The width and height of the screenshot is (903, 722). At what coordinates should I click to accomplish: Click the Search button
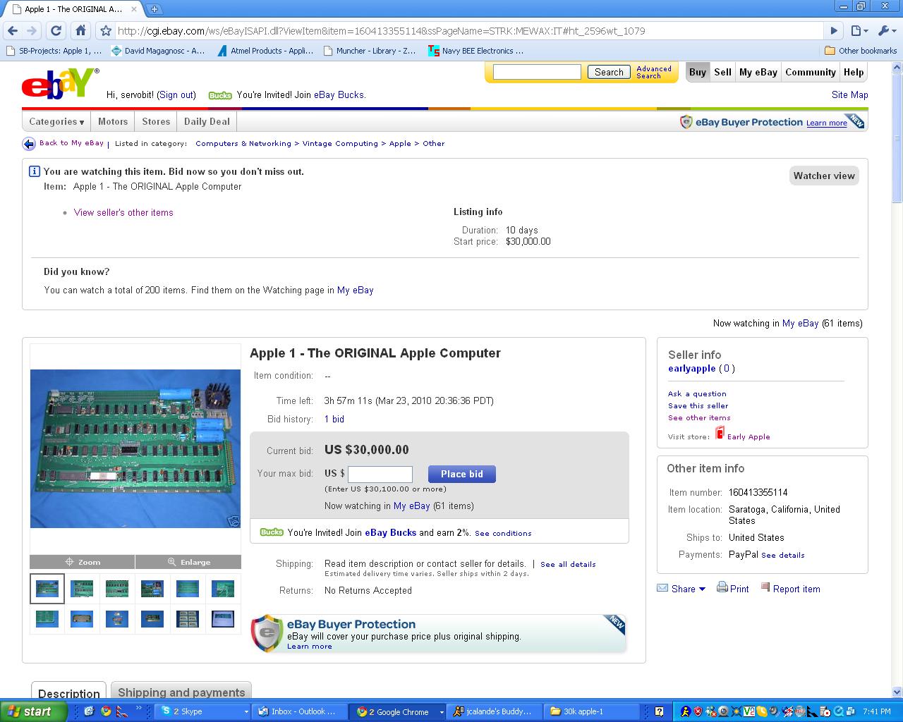point(609,72)
